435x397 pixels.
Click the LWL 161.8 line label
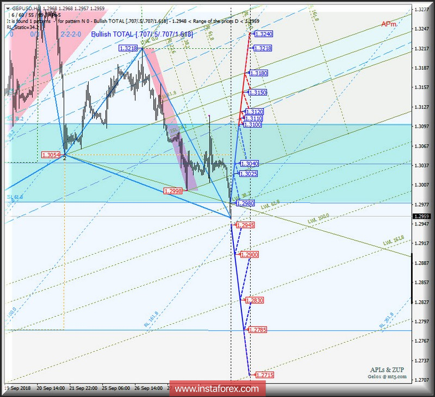394,241
